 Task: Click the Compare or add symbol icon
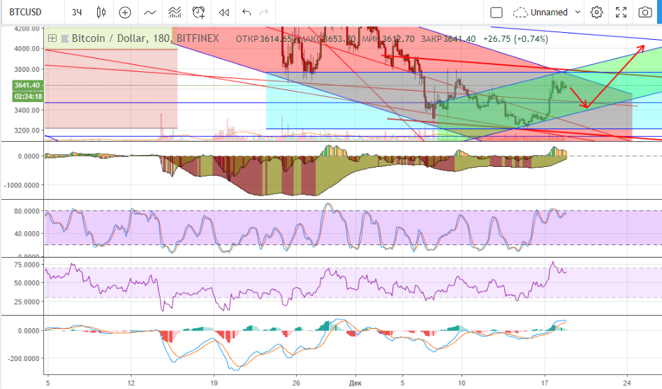tap(125, 12)
